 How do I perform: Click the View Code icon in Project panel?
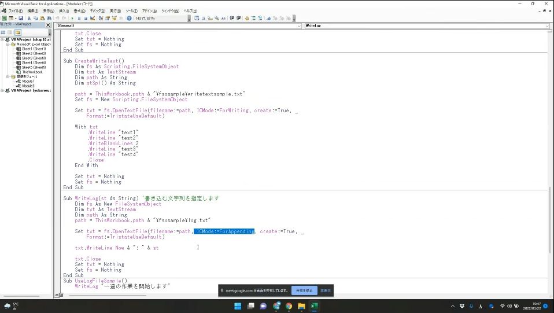click(3, 32)
